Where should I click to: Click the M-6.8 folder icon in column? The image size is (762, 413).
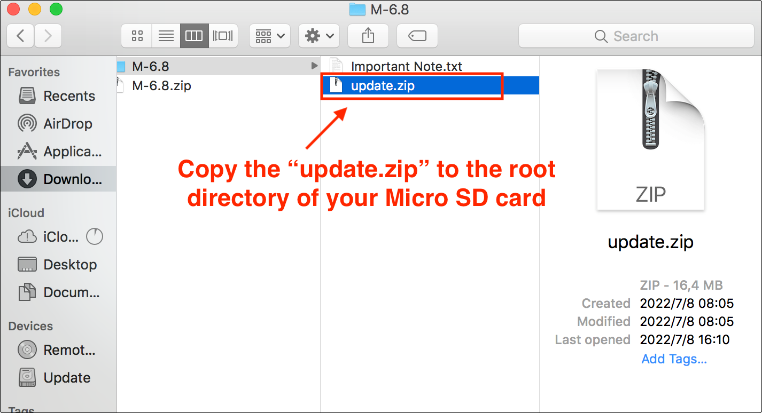click(121, 66)
